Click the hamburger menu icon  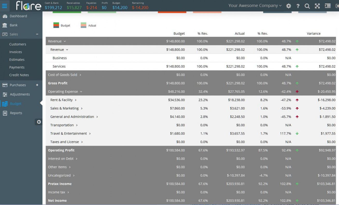pyautogui.click(x=5, y=6)
